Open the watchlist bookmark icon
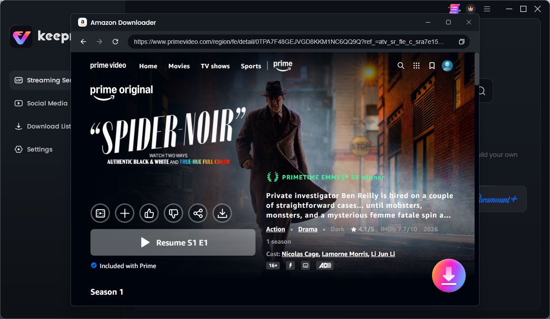Screen dimensions: 550x319 coord(432,66)
